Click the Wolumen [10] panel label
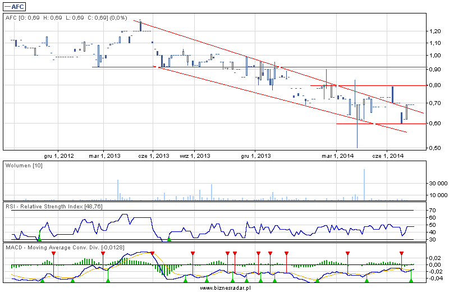This screenshot has height=292, width=449. (24, 166)
